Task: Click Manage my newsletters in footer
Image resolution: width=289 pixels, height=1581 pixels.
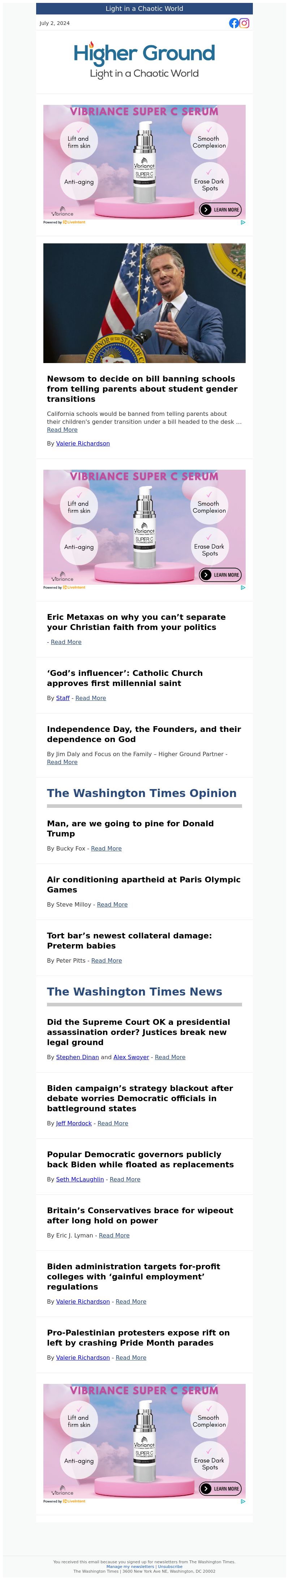Action: (x=130, y=1566)
